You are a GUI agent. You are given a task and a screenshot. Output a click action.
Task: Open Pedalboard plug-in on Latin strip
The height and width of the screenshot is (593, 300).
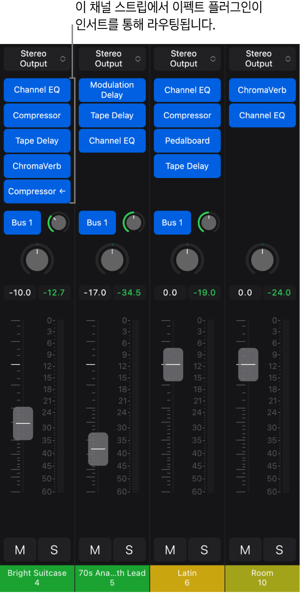(187, 140)
